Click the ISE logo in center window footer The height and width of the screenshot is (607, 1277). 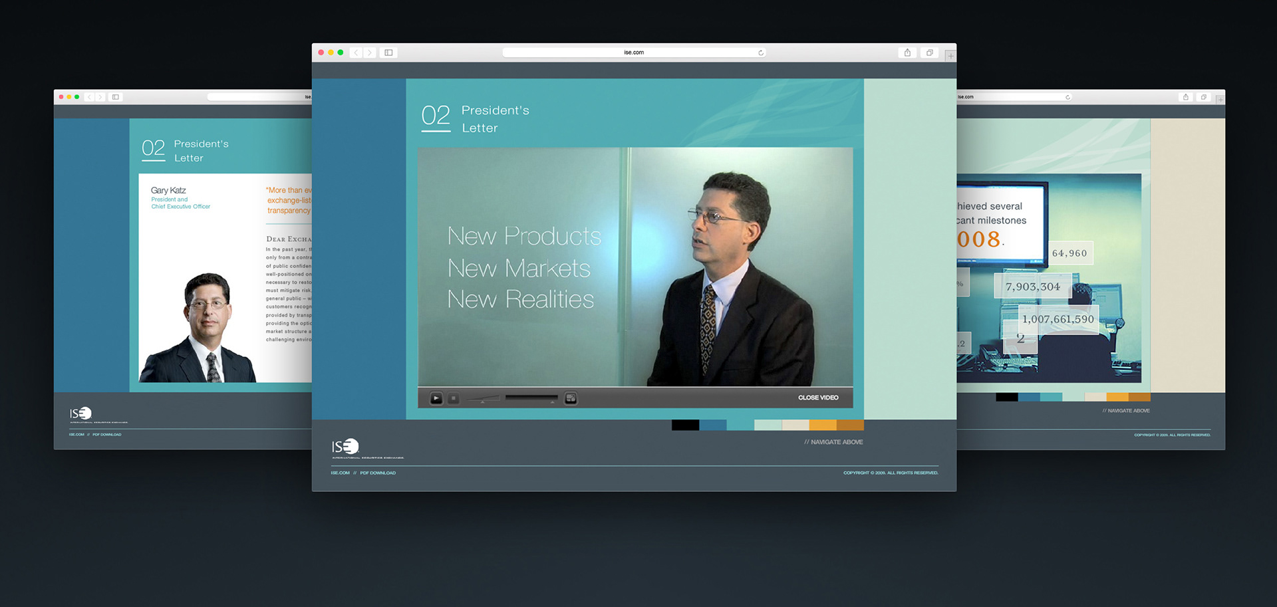[346, 447]
